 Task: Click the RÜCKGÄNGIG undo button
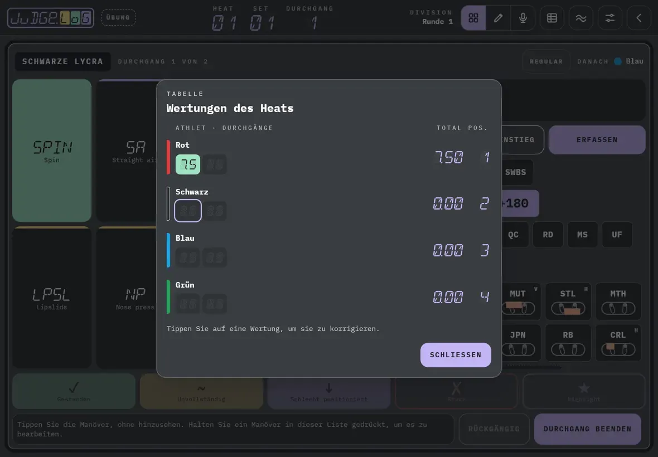coord(494,429)
